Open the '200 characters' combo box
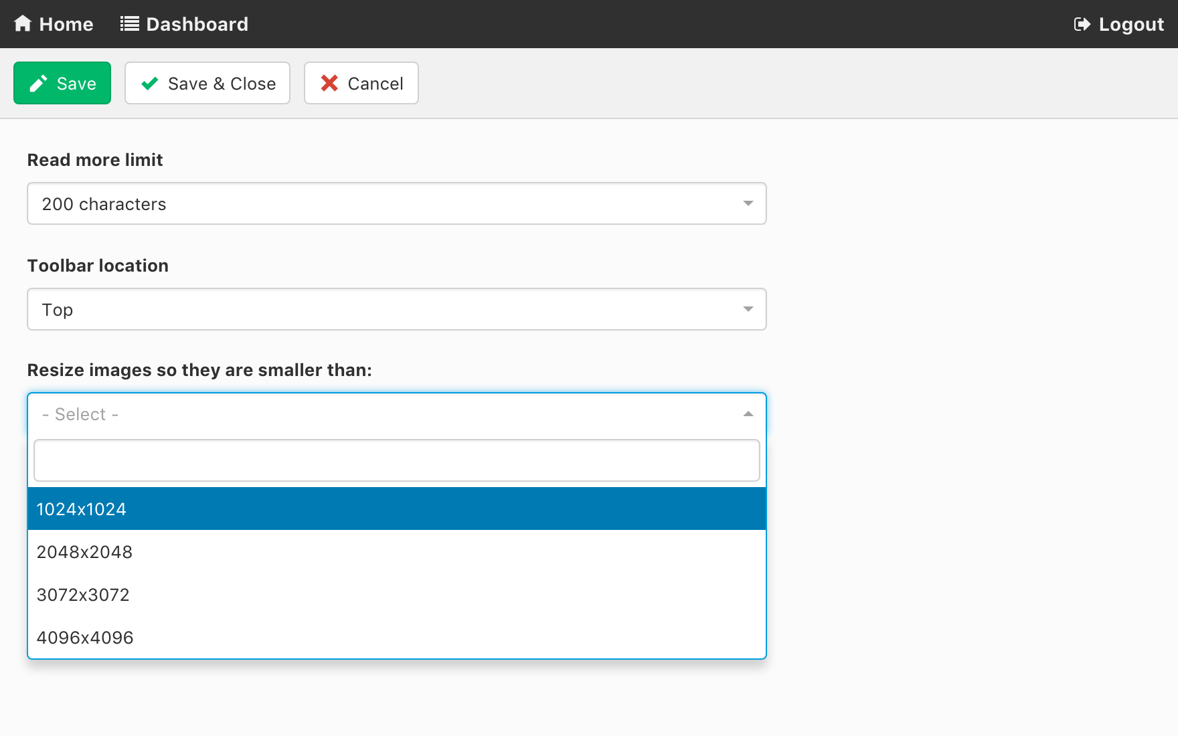The image size is (1178, 736). pos(388,203)
